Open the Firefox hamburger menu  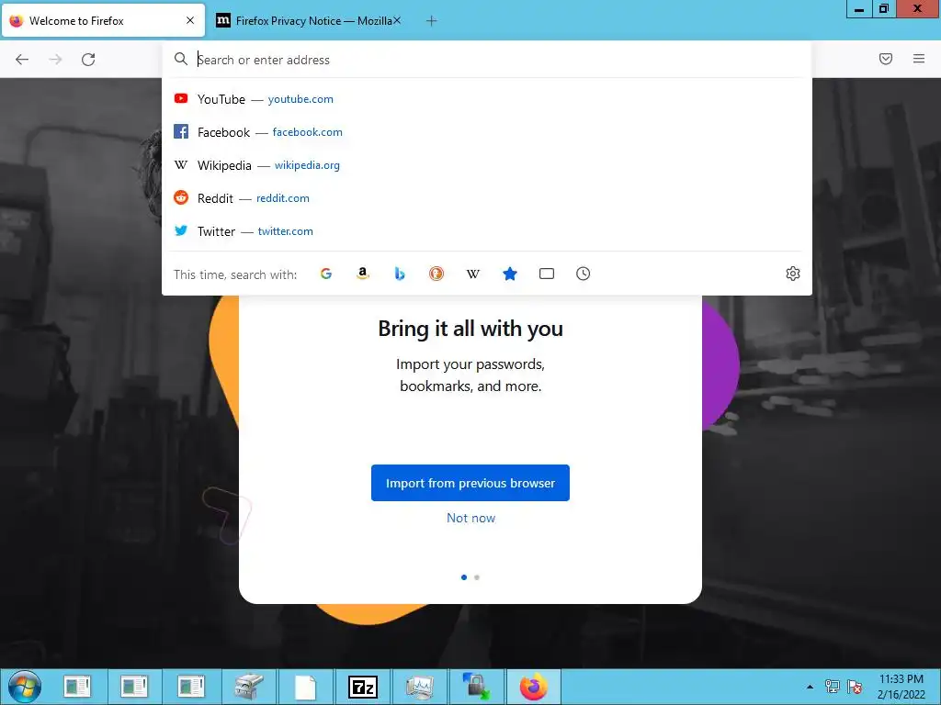pyautogui.click(x=919, y=59)
